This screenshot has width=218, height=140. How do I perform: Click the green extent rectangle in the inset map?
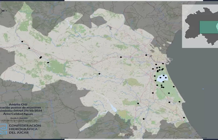click(209, 27)
